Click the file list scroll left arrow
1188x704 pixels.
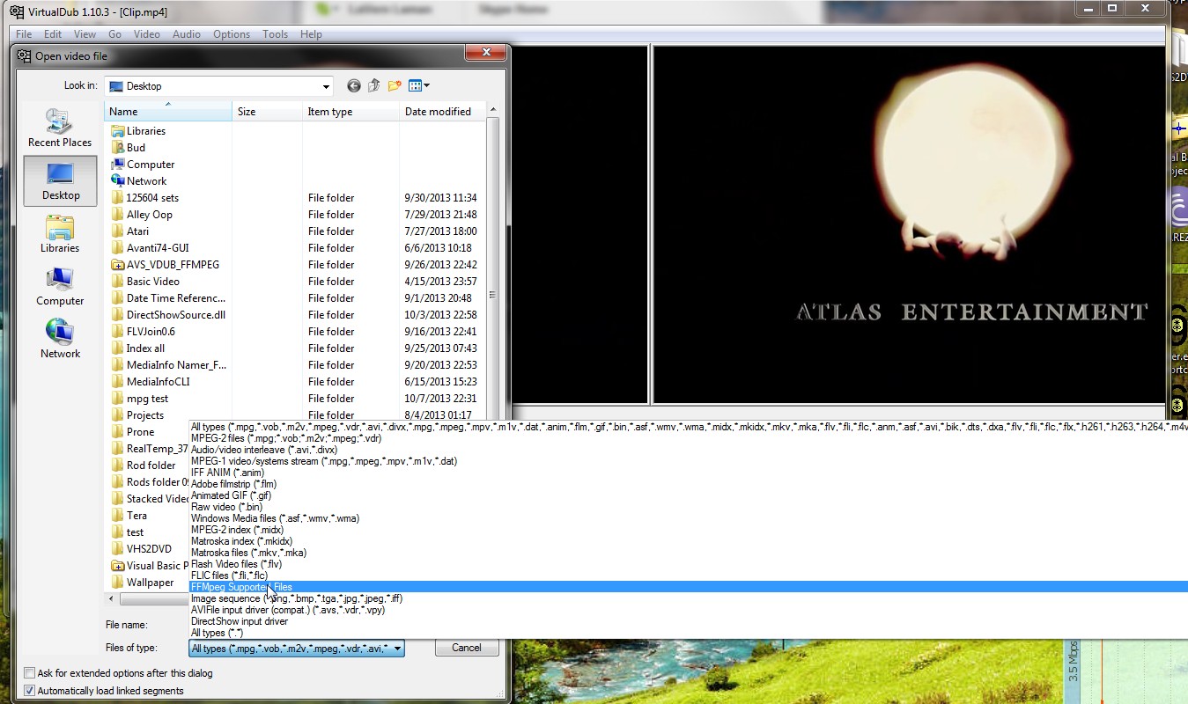[x=111, y=599]
